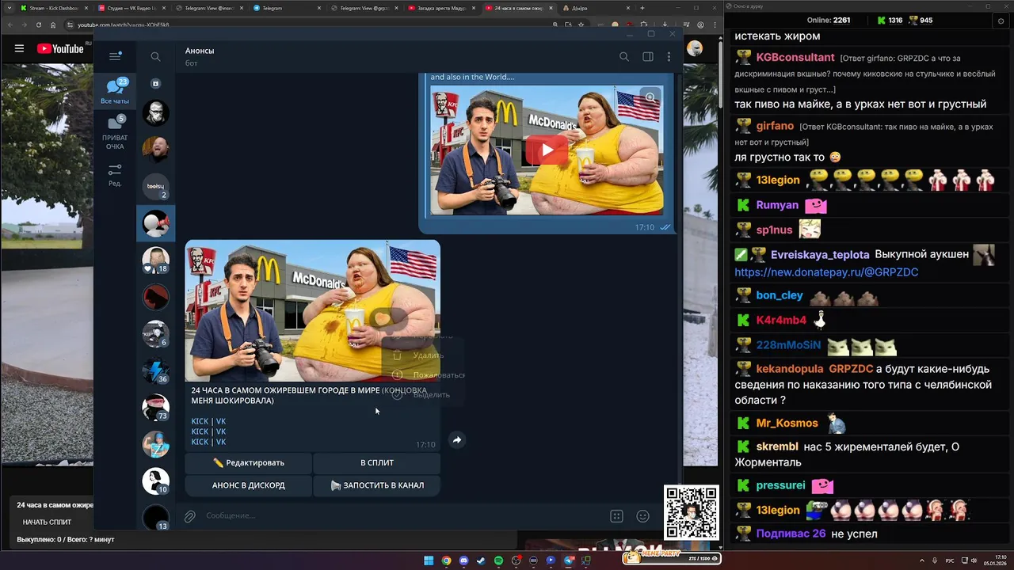Open the Telegram hamburger main menu

[115, 56]
